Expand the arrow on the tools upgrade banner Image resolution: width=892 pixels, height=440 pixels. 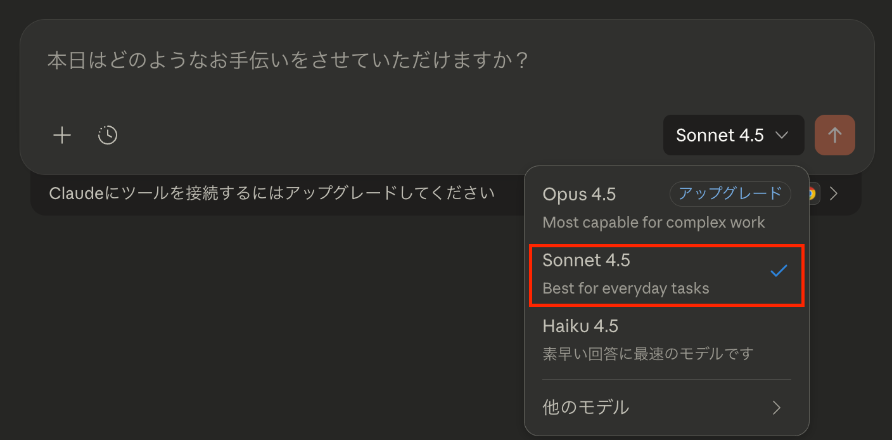[x=834, y=193]
